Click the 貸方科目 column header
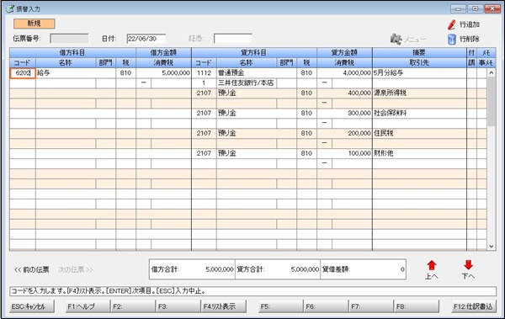505x319 pixels. tap(254, 52)
